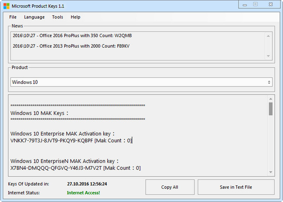Click the Internet Access! status text
Viewport: 283px width, 202px height.
click(x=83, y=193)
